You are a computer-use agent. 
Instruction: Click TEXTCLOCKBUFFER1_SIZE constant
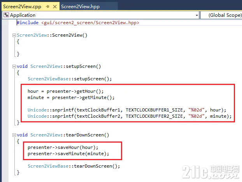(154, 110)
